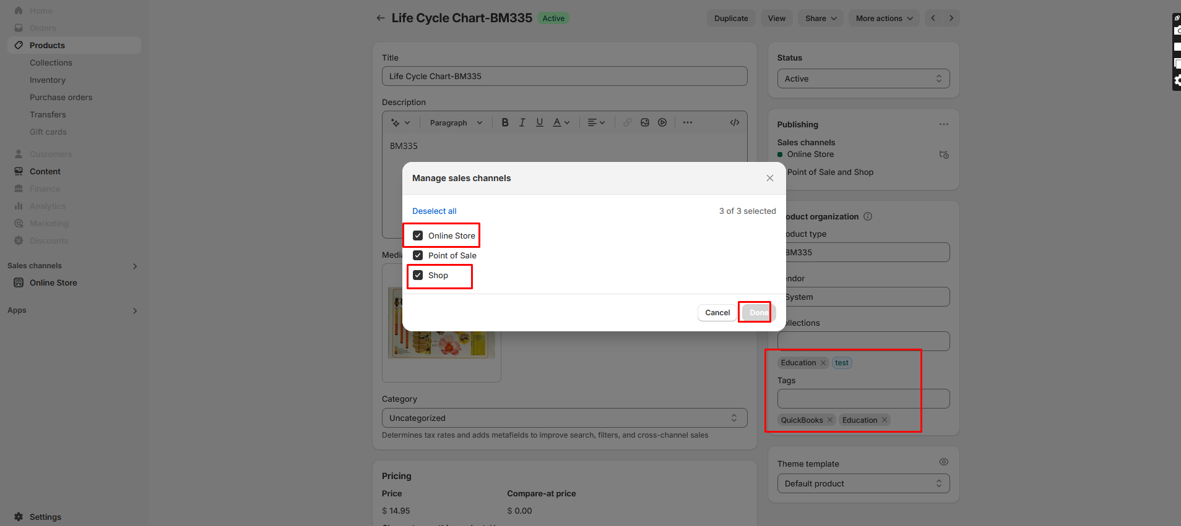Go to previous product arrow
1181x526 pixels.
[x=933, y=18]
